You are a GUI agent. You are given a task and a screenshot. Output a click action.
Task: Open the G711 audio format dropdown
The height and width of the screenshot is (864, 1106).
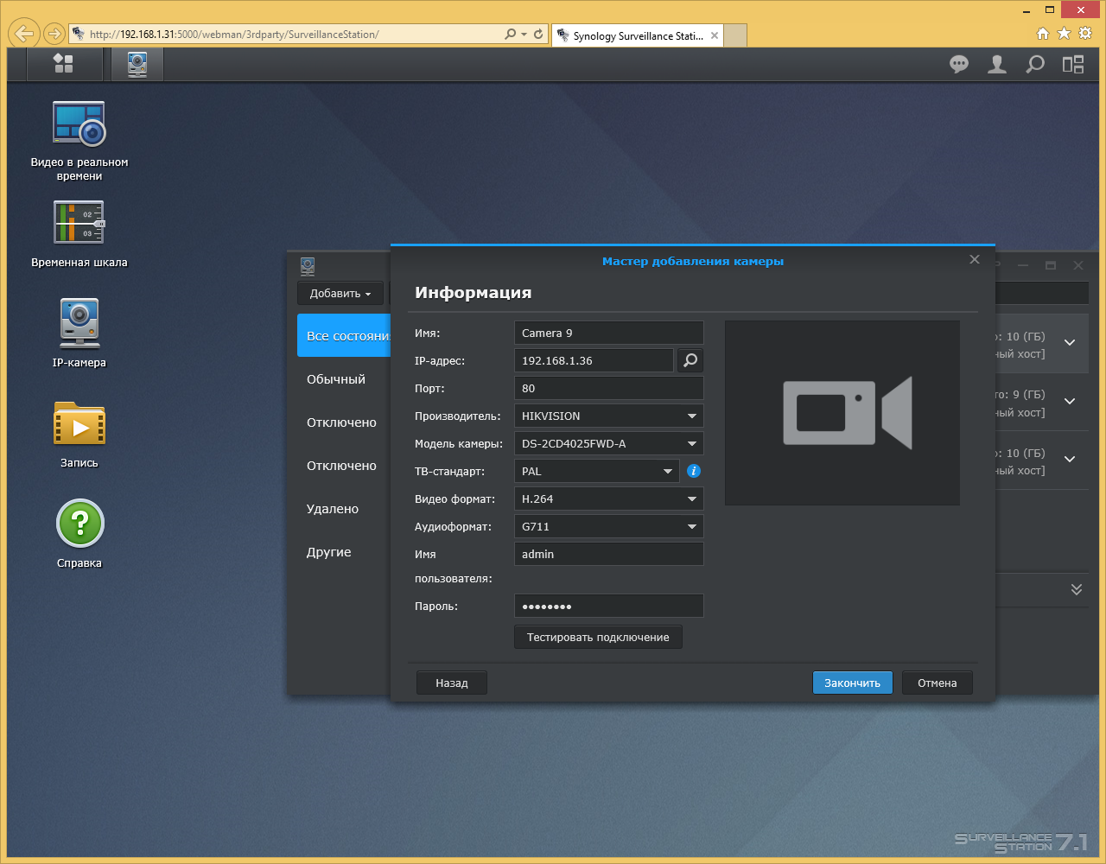tap(608, 526)
